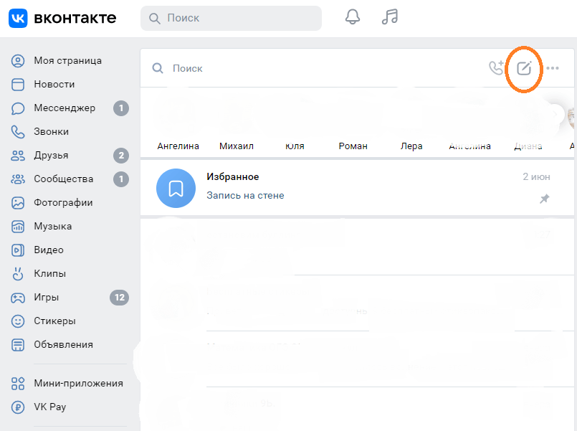The height and width of the screenshot is (431, 577).
Task: Compose a new chat with pencil icon
Action: tap(524, 69)
